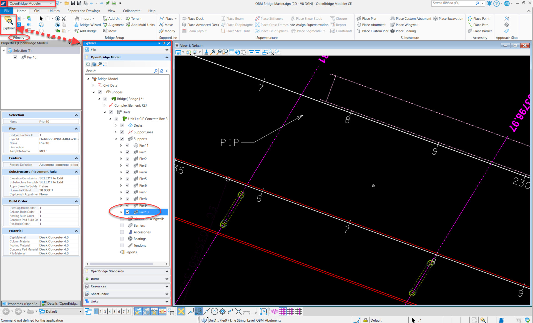
Task: Select the Add Unit tool
Action: tap(112, 19)
